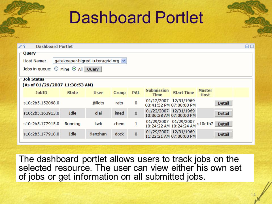Click the Dashboard Portlet panel title text
This screenshot has height=204, width=272.
[x=54, y=46]
